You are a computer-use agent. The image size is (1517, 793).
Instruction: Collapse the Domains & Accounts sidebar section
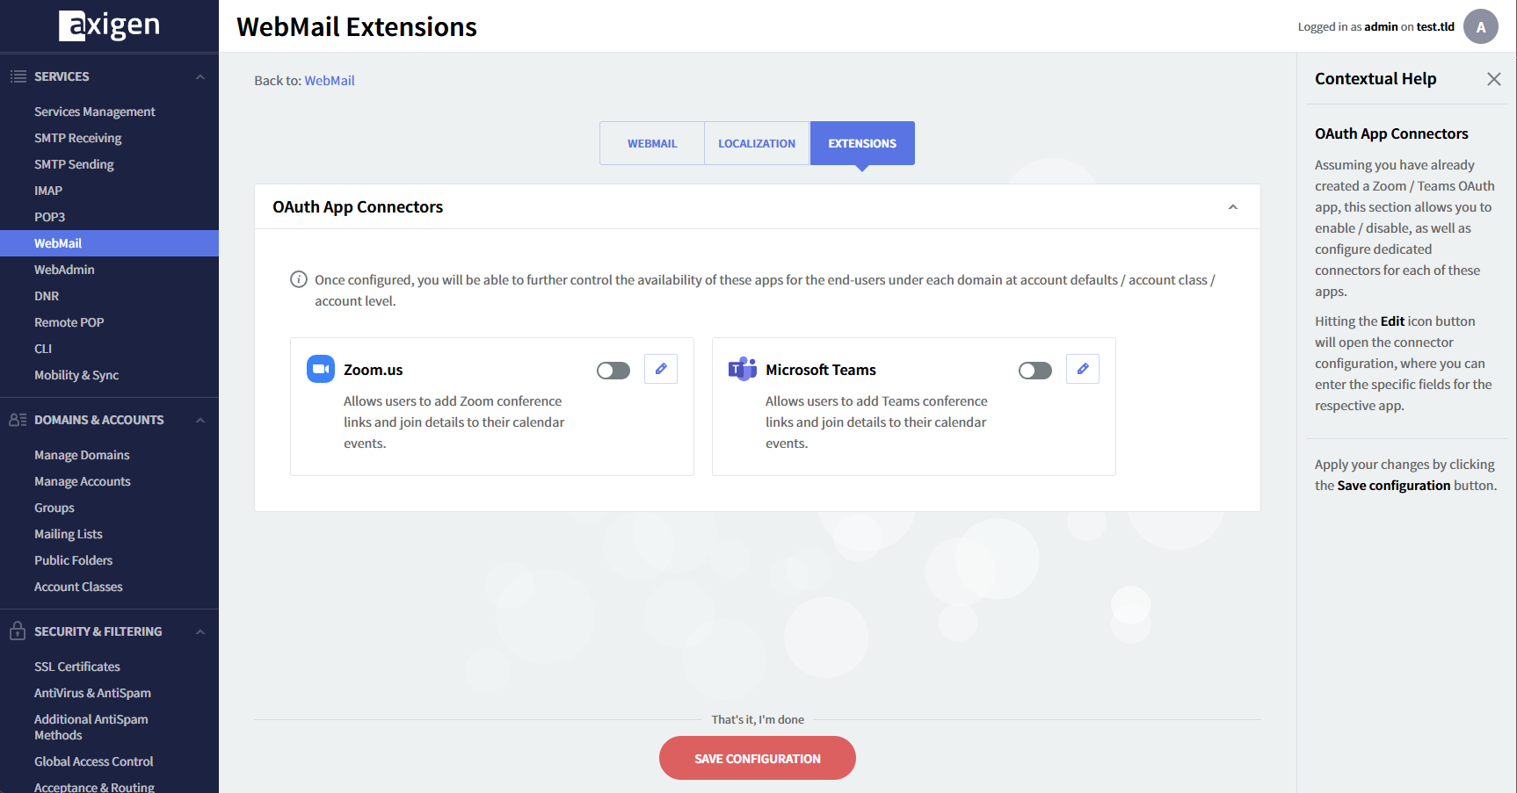(200, 421)
